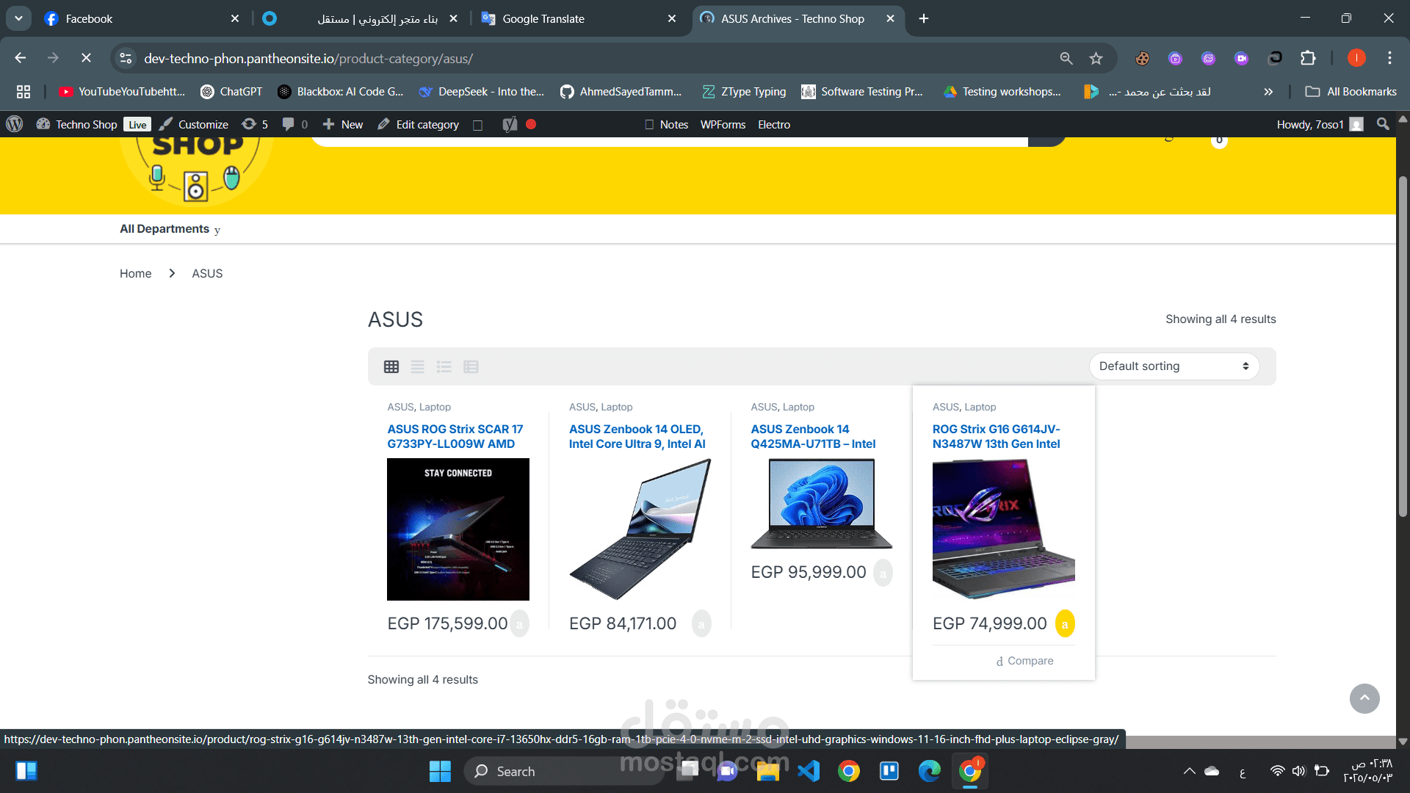Open the Default sorting dropdown
Image resolution: width=1410 pixels, height=793 pixels.
[1174, 366]
